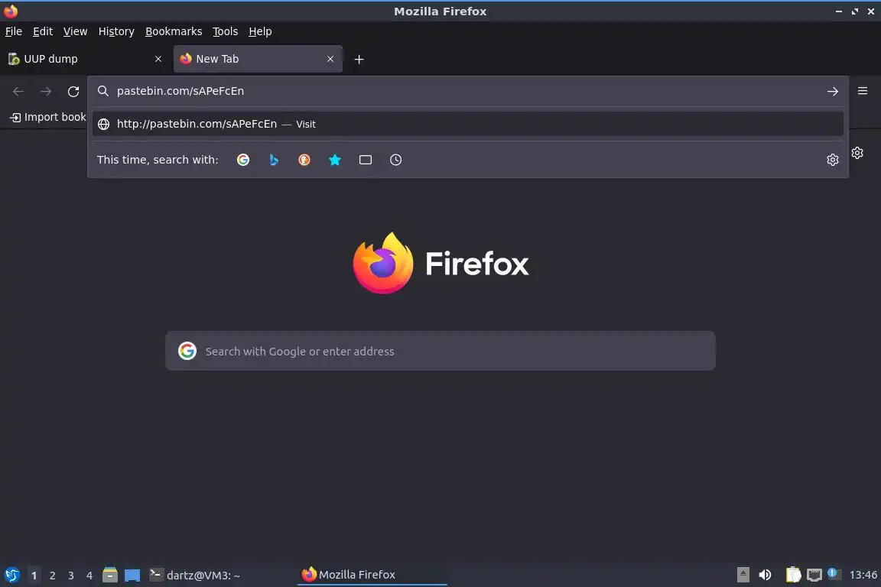The image size is (881, 587).
Task: Open search settings gear in dropdown
Action: 833,160
